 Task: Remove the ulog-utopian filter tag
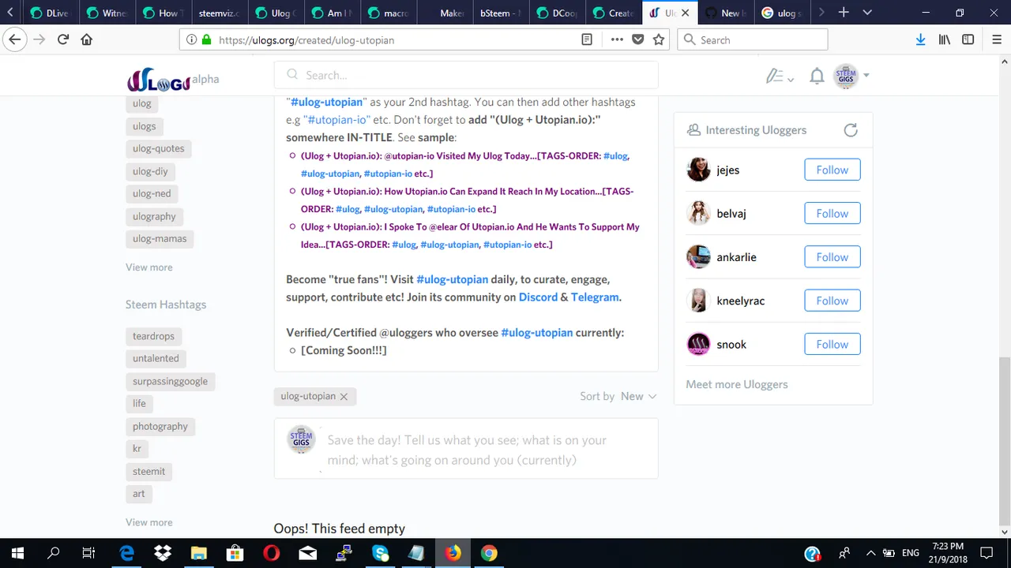(344, 397)
